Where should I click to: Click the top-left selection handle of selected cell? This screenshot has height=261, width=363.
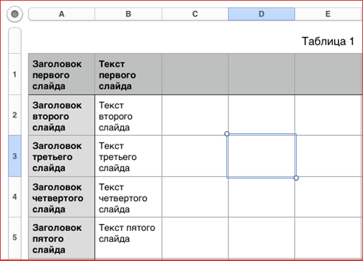pos(227,134)
